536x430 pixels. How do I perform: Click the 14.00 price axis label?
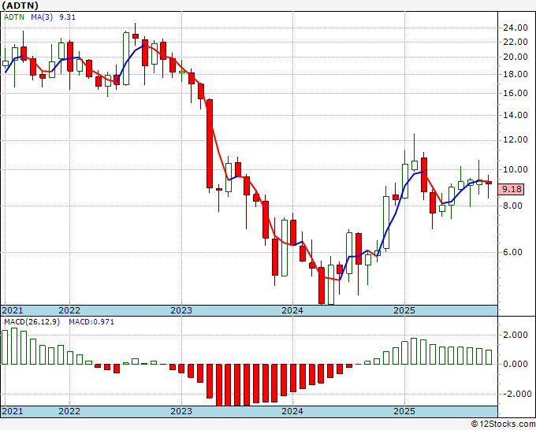click(x=516, y=115)
